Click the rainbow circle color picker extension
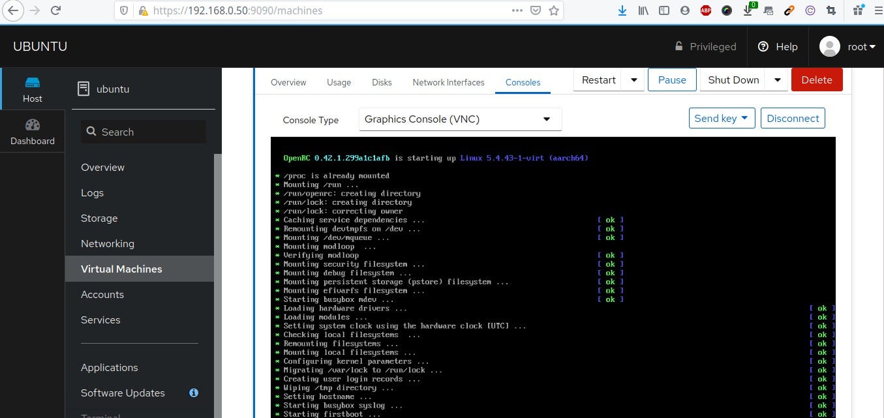Viewport: 884px width, 418px height. click(x=727, y=10)
